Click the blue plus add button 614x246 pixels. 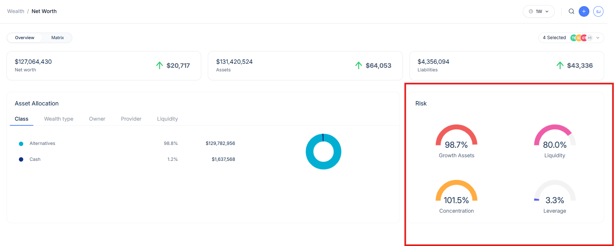pos(584,11)
